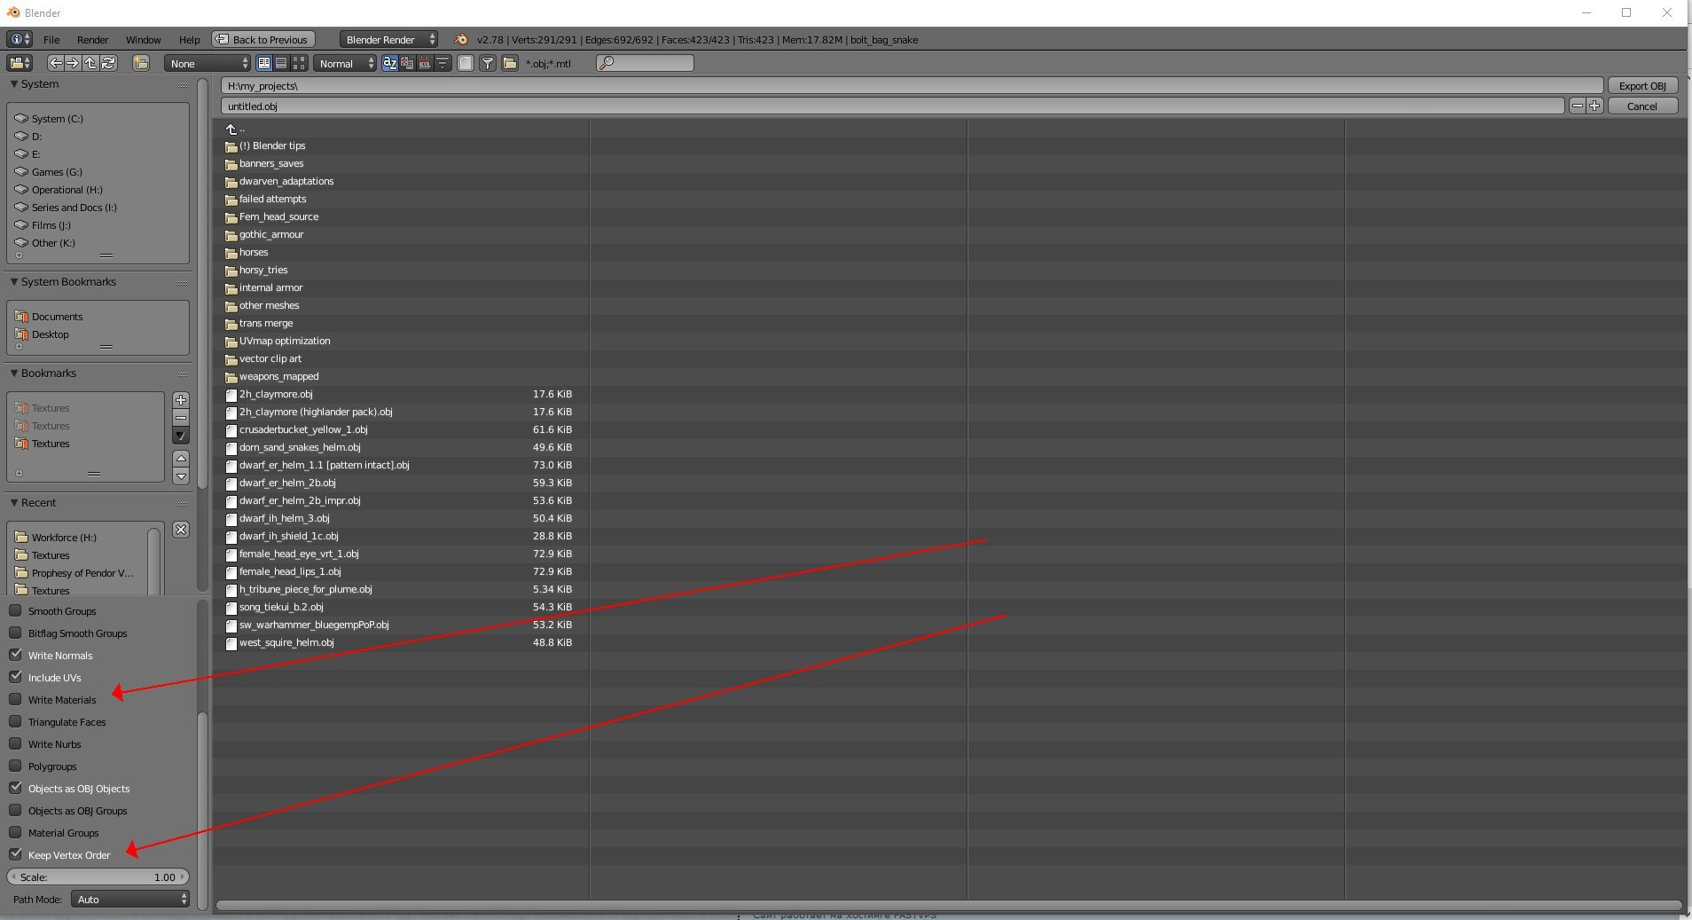Toggle folder filter icon
The image size is (1692, 920).
pos(510,63)
